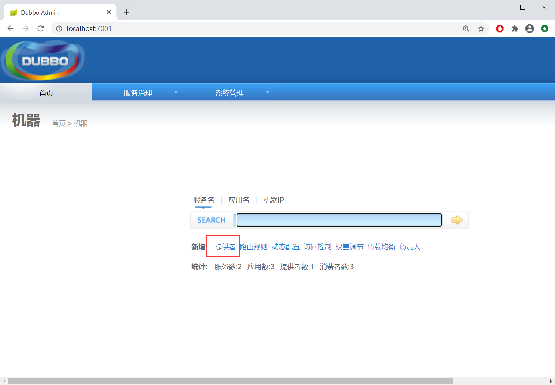The width and height of the screenshot is (555, 385).
Task: Click the 服务数:2 statistic
Action: click(x=228, y=267)
